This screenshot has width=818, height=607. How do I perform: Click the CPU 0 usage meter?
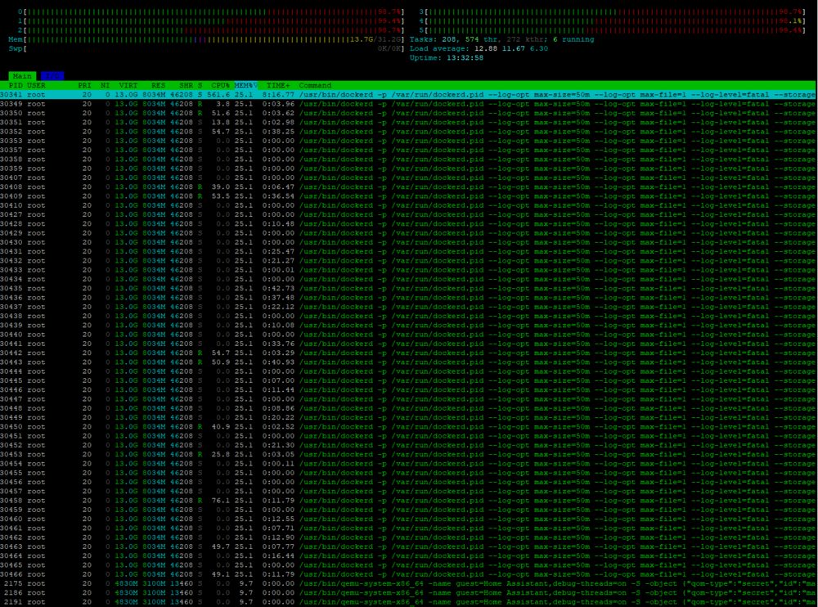pyautogui.click(x=211, y=12)
